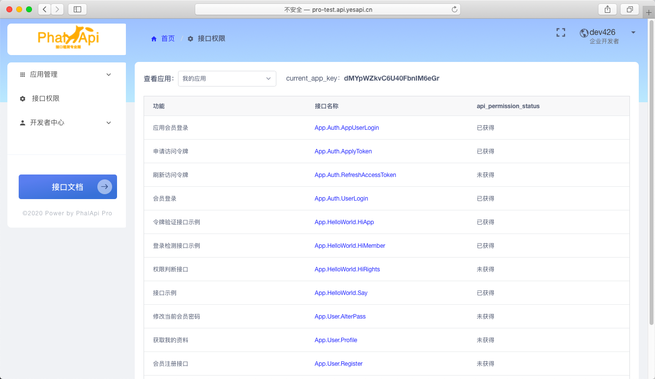This screenshot has width=655, height=379.
Task: Click the Safari address bar
Action: coord(327,9)
